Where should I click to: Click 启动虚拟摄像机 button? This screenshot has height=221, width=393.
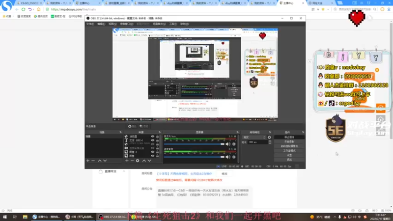pyautogui.click(x=289, y=146)
